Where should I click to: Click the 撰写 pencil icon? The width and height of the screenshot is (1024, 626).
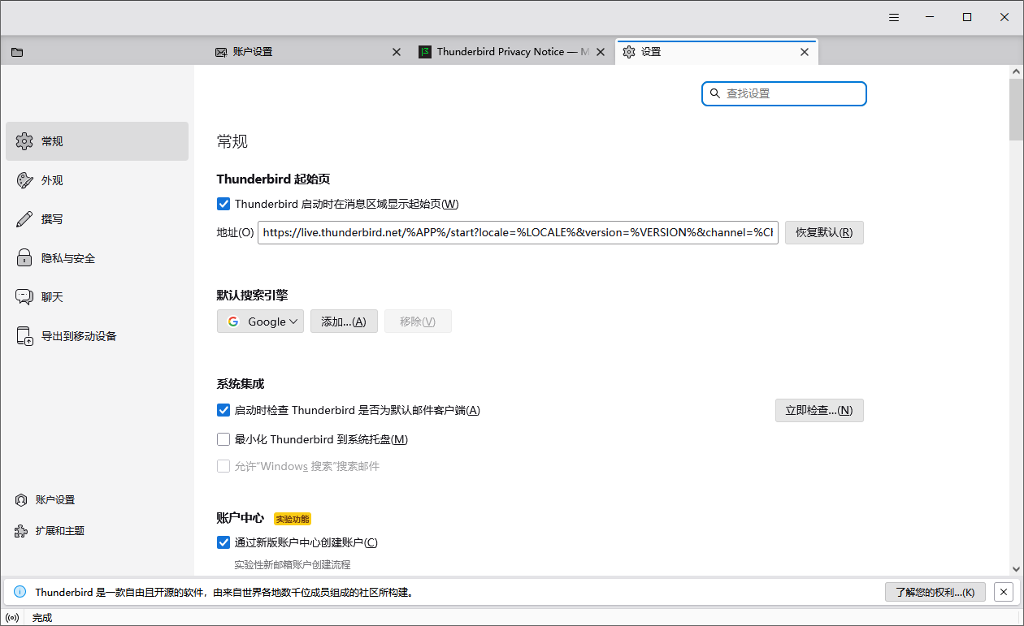(x=24, y=219)
